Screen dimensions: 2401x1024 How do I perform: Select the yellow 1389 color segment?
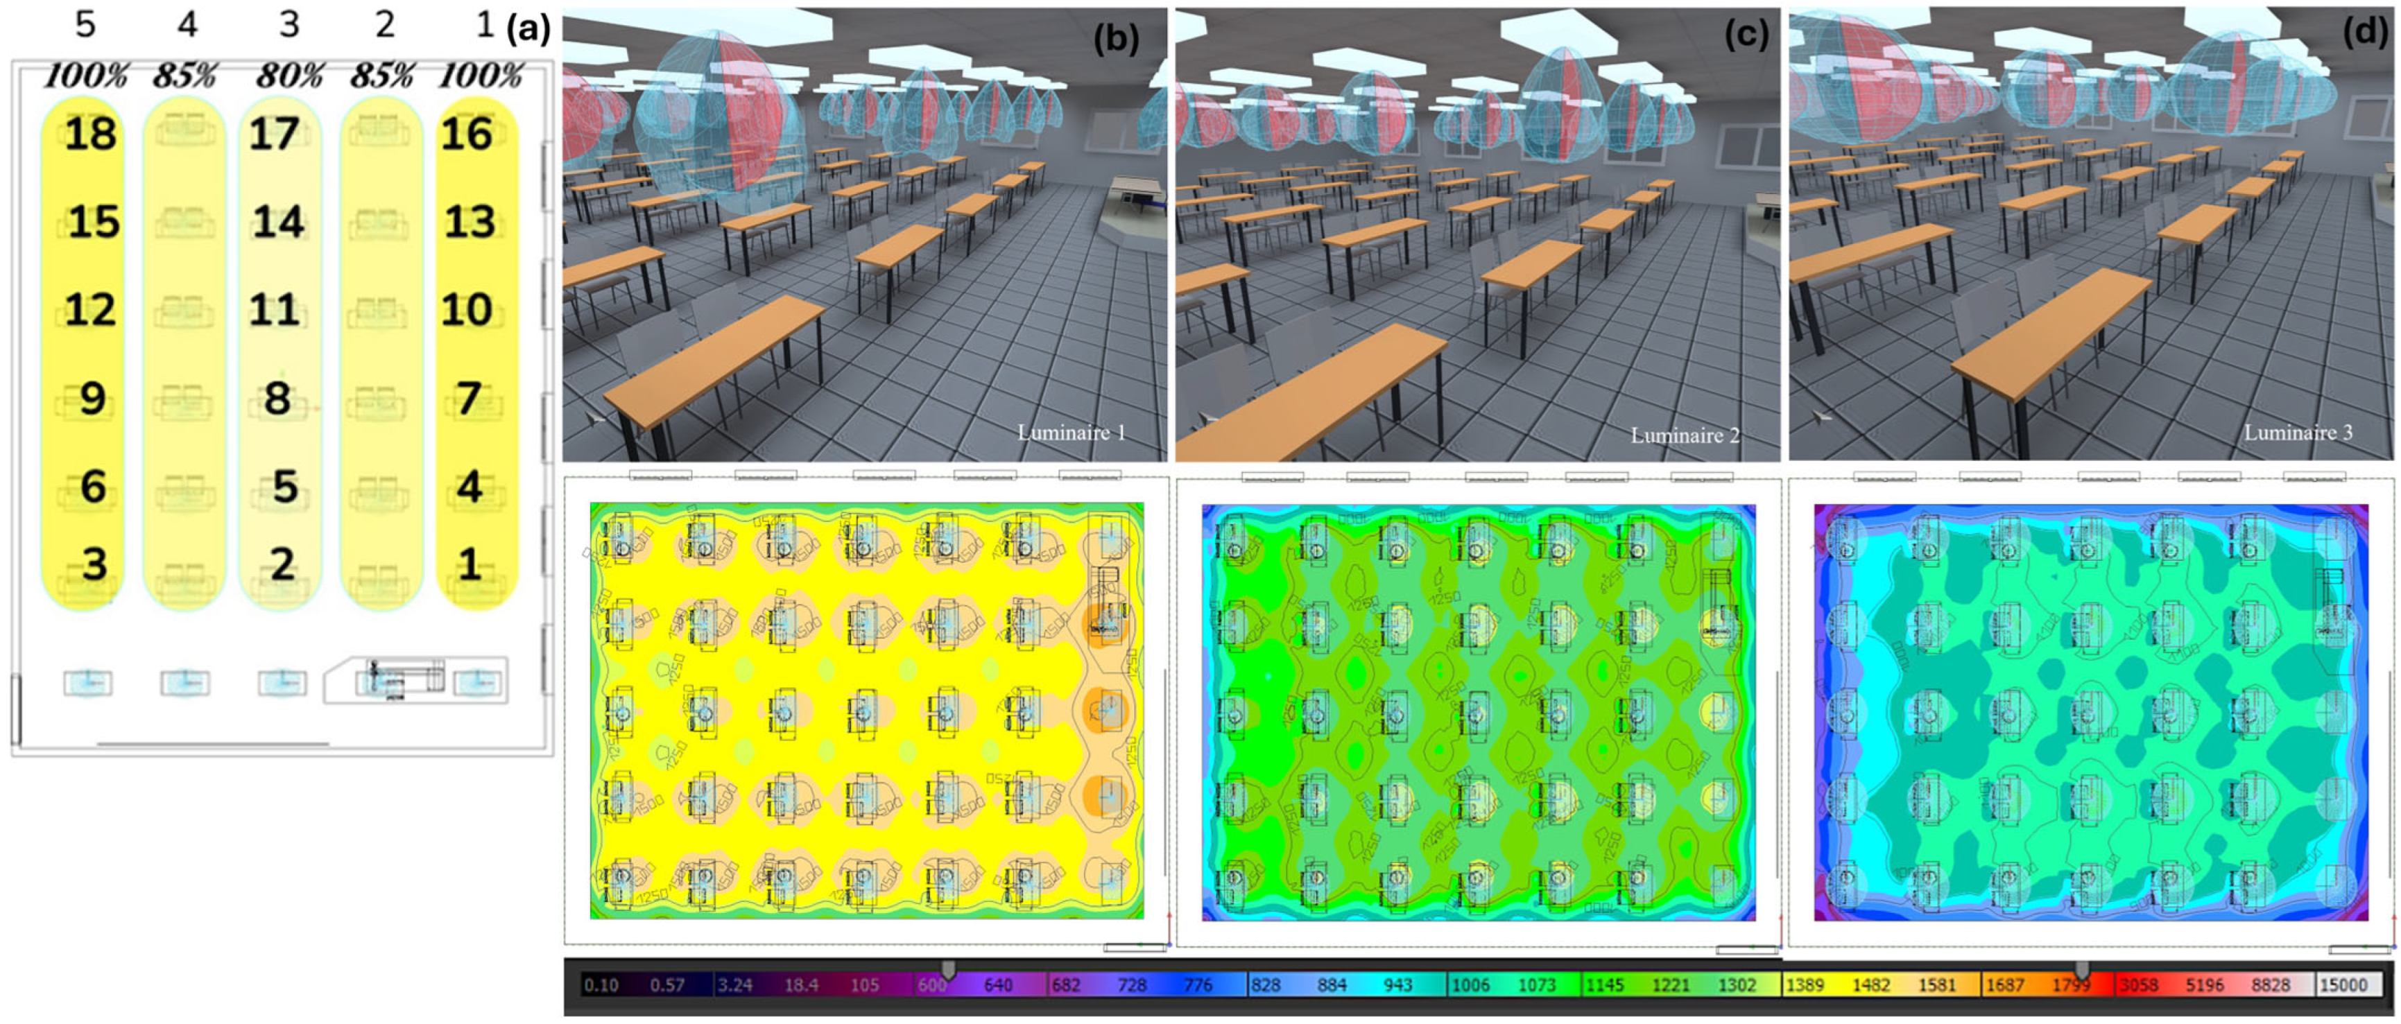(x=1804, y=985)
